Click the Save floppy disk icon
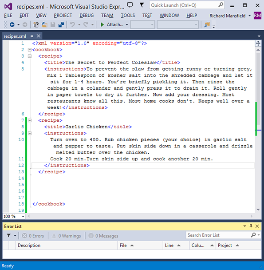The width and height of the screenshot is (264, 270). pyautogui.click(x=53, y=24)
